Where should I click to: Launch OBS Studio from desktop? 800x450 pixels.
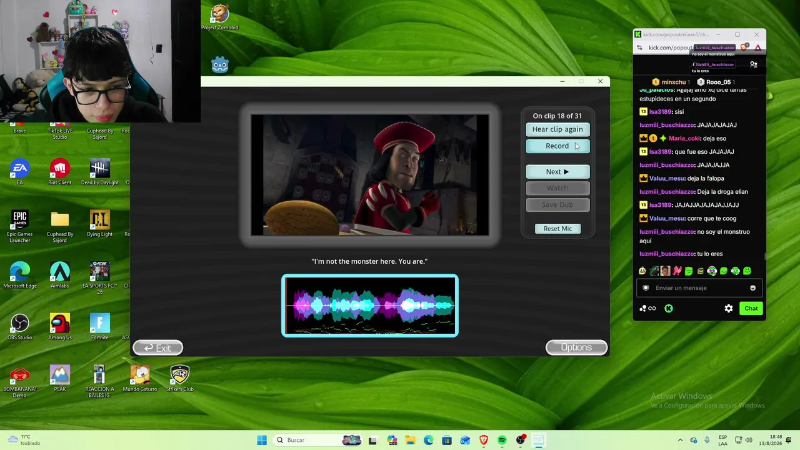pos(20,327)
